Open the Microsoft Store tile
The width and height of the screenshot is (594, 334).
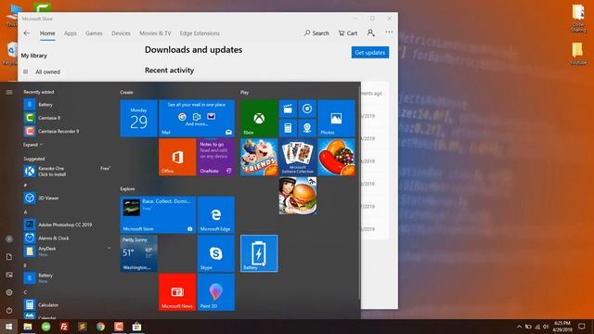coord(158,214)
